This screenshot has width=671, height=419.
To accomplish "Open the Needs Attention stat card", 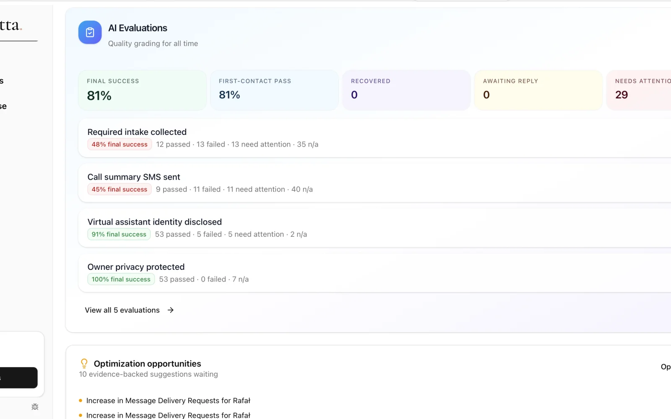I will pos(639,90).
